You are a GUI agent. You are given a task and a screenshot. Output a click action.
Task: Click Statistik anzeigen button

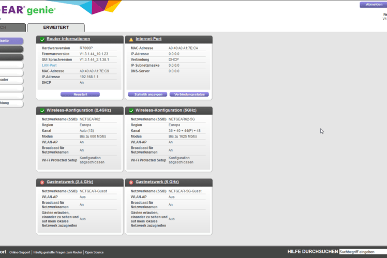[x=147, y=94]
